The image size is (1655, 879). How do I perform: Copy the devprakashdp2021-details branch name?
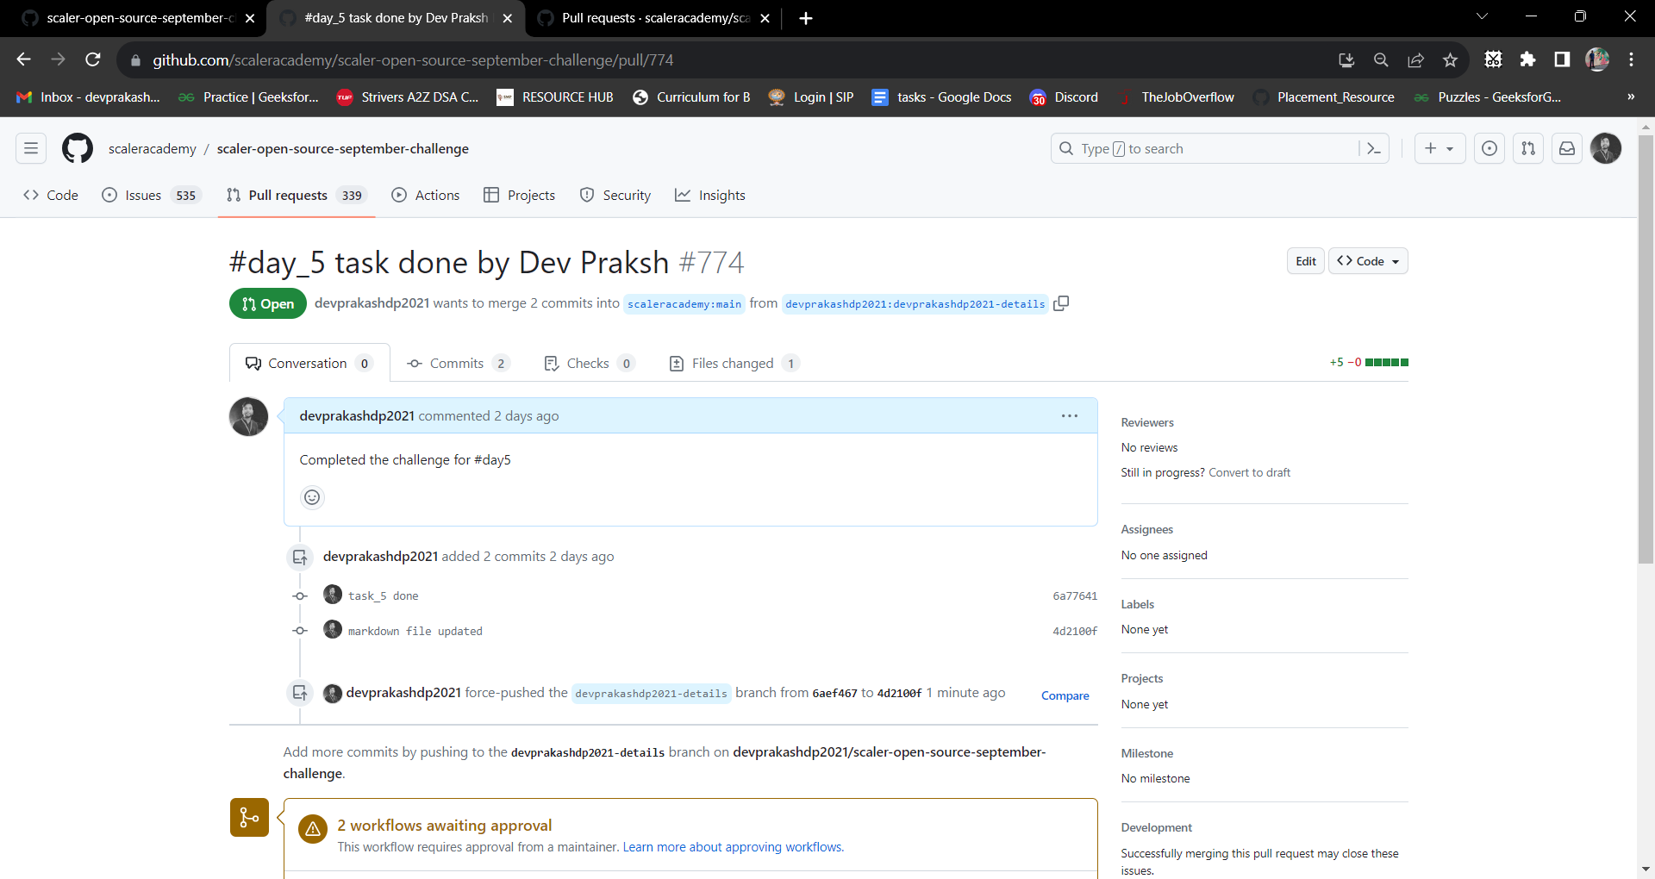click(1061, 303)
